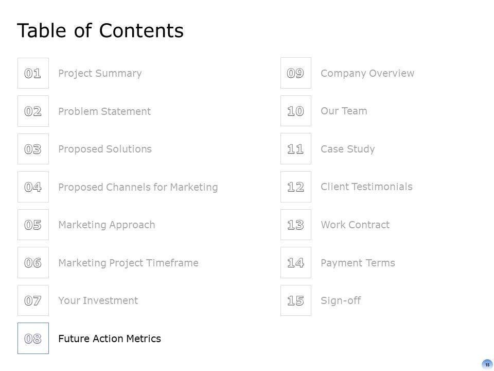
Task: Open the Project Summary section
Action: [x=100, y=73]
